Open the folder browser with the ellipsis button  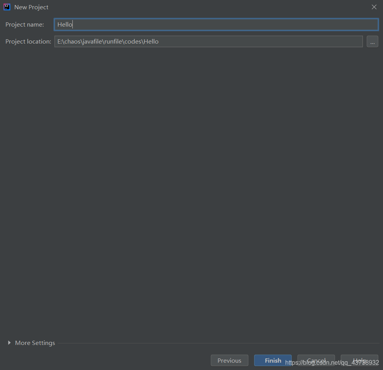[372, 41]
